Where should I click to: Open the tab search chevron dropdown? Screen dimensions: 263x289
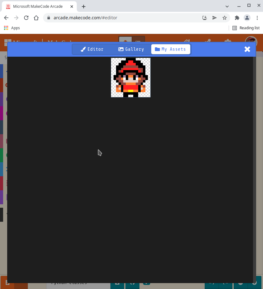click(x=227, y=6)
